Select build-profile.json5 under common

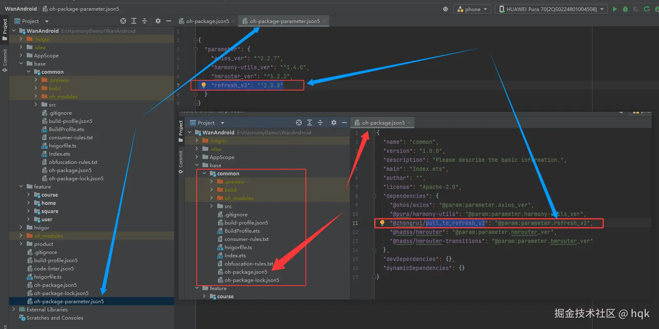tap(70, 121)
